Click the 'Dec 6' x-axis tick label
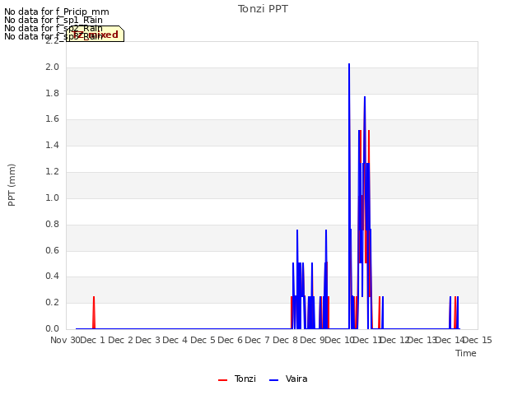Viewport: 527px width, 395px height. coord(231,340)
